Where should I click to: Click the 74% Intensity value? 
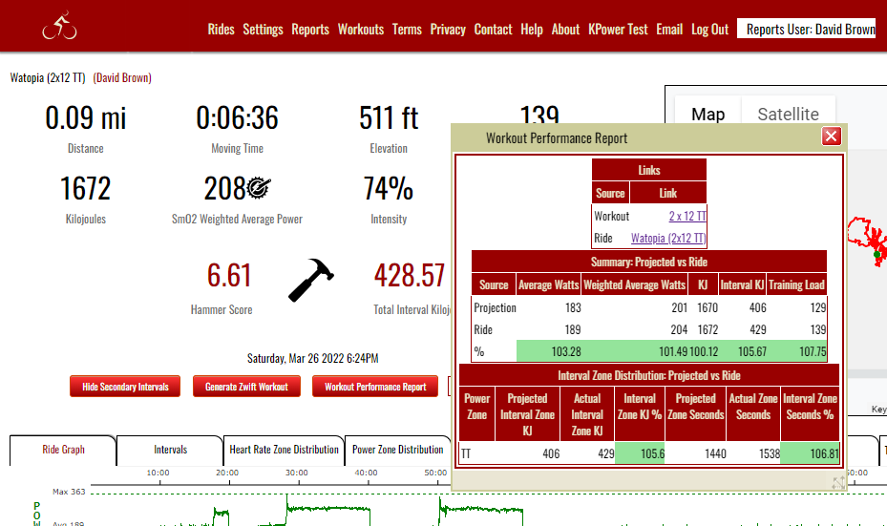pyautogui.click(x=389, y=188)
